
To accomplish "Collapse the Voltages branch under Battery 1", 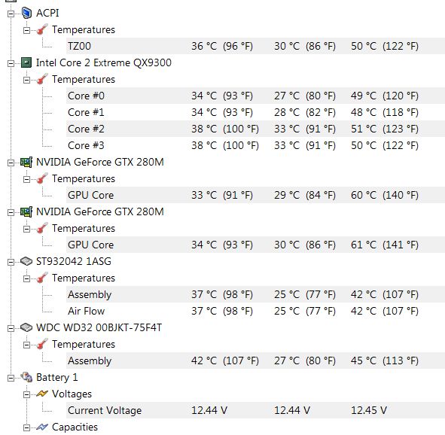I will (x=26, y=394).
